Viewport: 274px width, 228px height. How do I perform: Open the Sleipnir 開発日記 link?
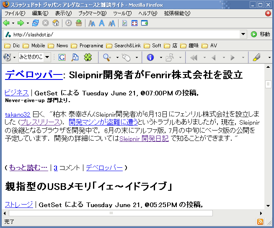click(x=144, y=138)
